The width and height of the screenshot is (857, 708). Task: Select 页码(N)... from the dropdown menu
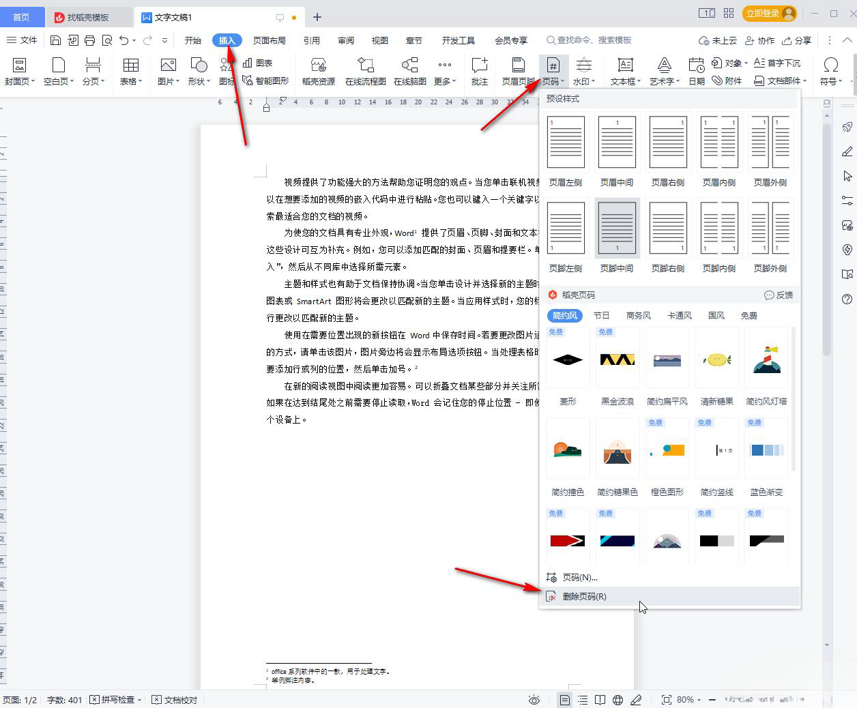(670, 577)
